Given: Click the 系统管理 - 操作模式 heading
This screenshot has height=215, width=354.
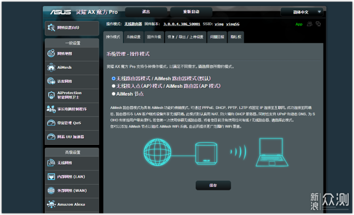Looking at the screenshot, I should 128,54.
